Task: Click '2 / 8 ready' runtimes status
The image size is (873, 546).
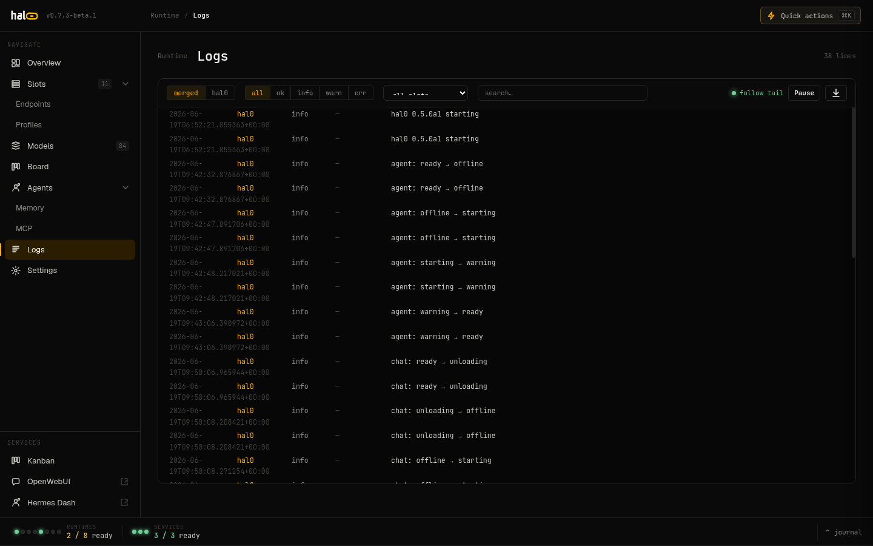Action: coord(90,536)
